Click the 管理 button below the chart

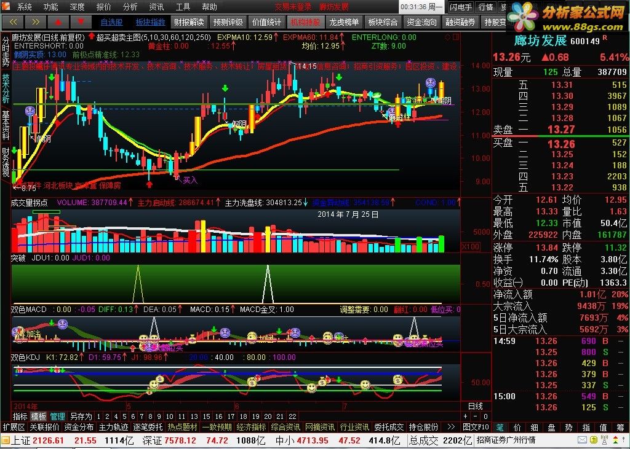coord(57,416)
